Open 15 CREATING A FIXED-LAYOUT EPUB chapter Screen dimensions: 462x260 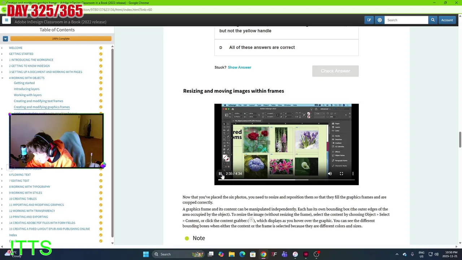[49, 229]
